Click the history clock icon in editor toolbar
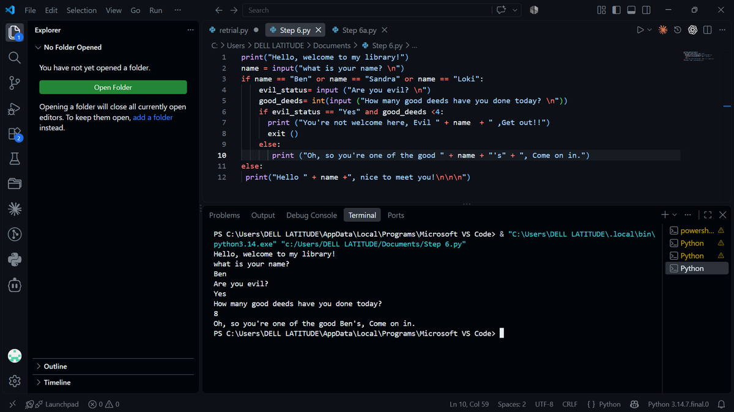Image resolution: width=734 pixels, height=412 pixels. (678, 30)
